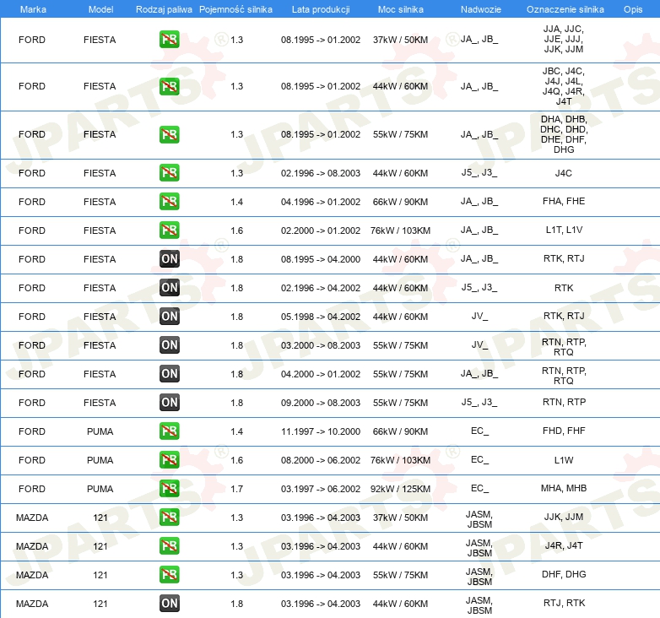Click the petrol icon for Fiesta 1.4 FHA
Viewport: 660px width, 618px height.
pyautogui.click(x=169, y=201)
